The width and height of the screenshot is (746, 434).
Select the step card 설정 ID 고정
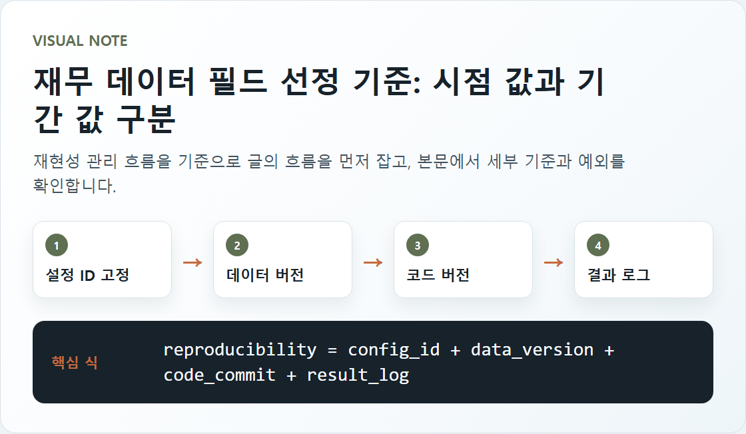[x=103, y=260]
